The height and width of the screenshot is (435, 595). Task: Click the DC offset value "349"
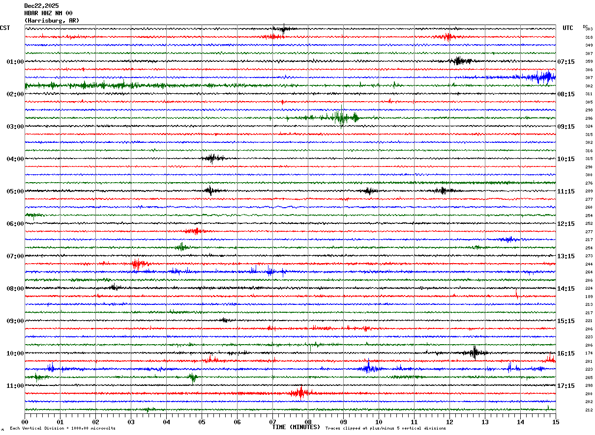tap(589, 46)
